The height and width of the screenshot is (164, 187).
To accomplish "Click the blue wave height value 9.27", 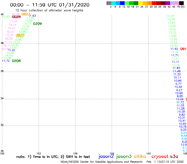I will (x=179, y=90).
